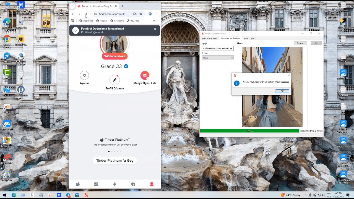
Task: Switch to the Smart Cam tab
Action: click(249, 38)
